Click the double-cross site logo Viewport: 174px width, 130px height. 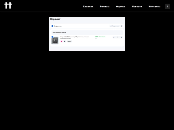(x=8, y=5)
